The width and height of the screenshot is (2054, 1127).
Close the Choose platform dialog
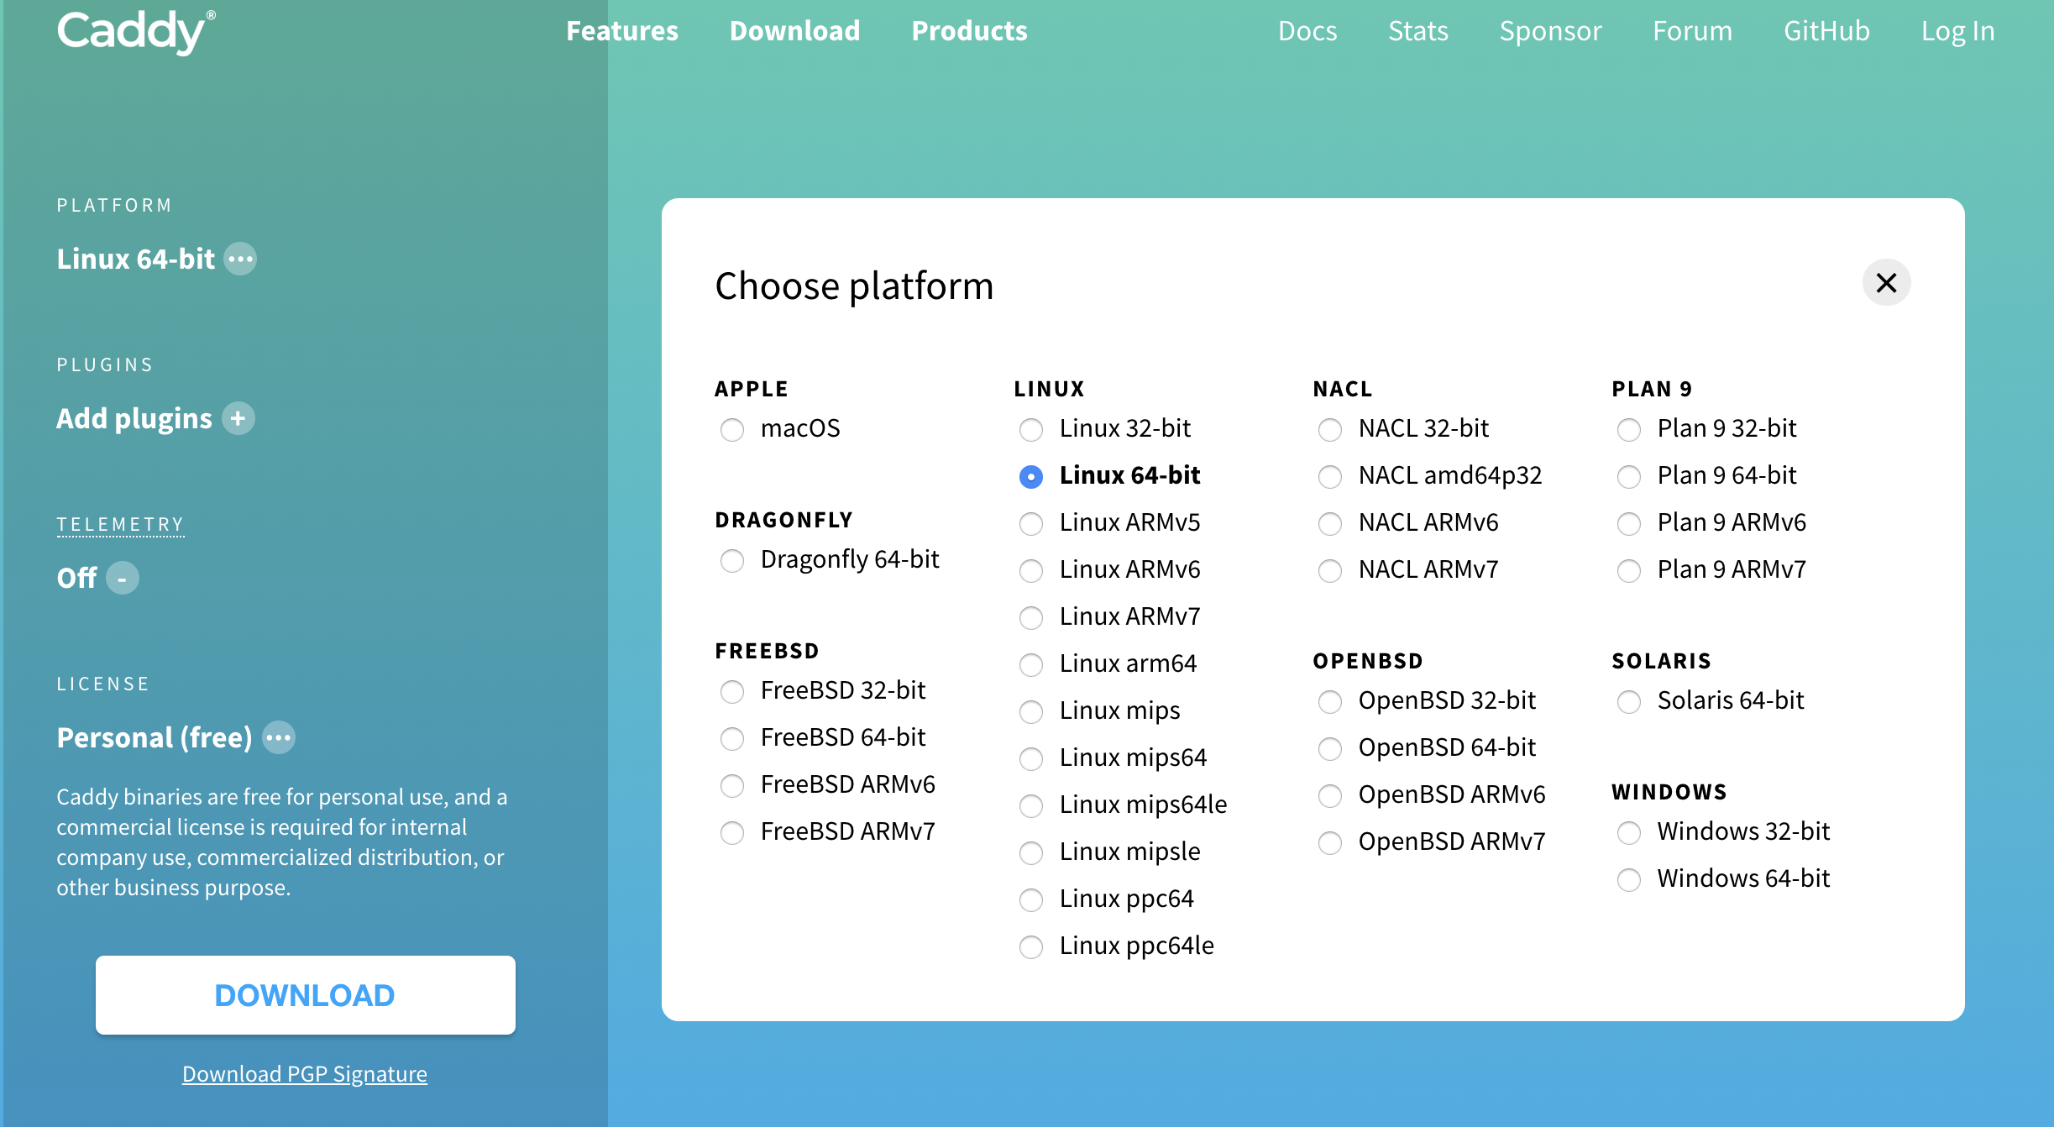(1886, 282)
